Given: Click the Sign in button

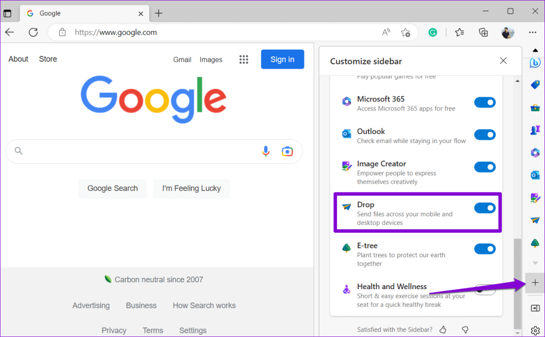Looking at the screenshot, I should (282, 59).
